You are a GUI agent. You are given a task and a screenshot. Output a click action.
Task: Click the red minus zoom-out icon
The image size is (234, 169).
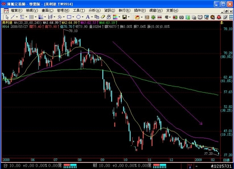coord(159,17)
